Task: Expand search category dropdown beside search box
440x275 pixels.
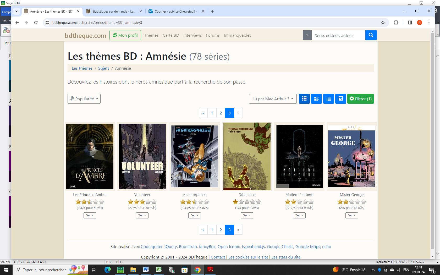Action: [x=307, y=35]
